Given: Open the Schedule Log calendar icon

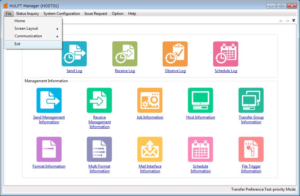Looking at the screenshot, I should click(x=226, y=54).
